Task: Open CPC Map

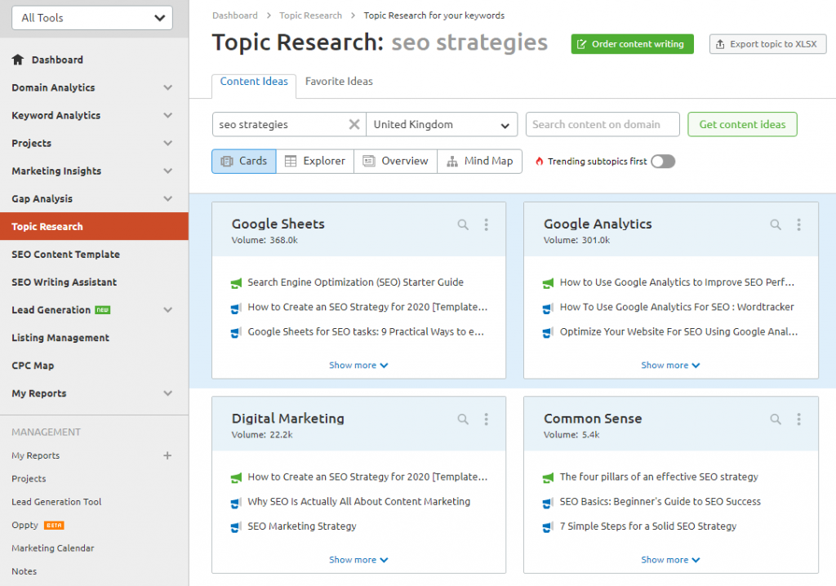Action: (x=33, y=366)
